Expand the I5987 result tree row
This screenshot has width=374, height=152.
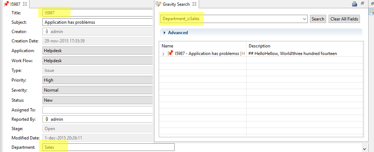tap(163, 54)
